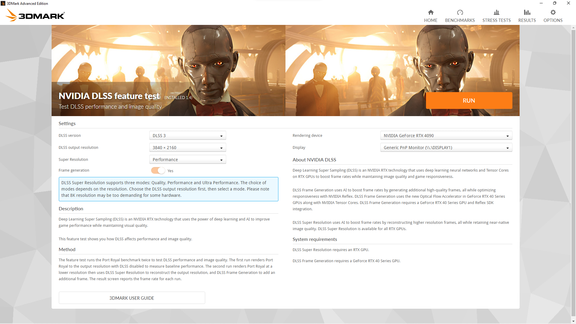This screenshot has height=324, width=576.
Task: Click the DLSS version input field
Action: tap(187, 135)
